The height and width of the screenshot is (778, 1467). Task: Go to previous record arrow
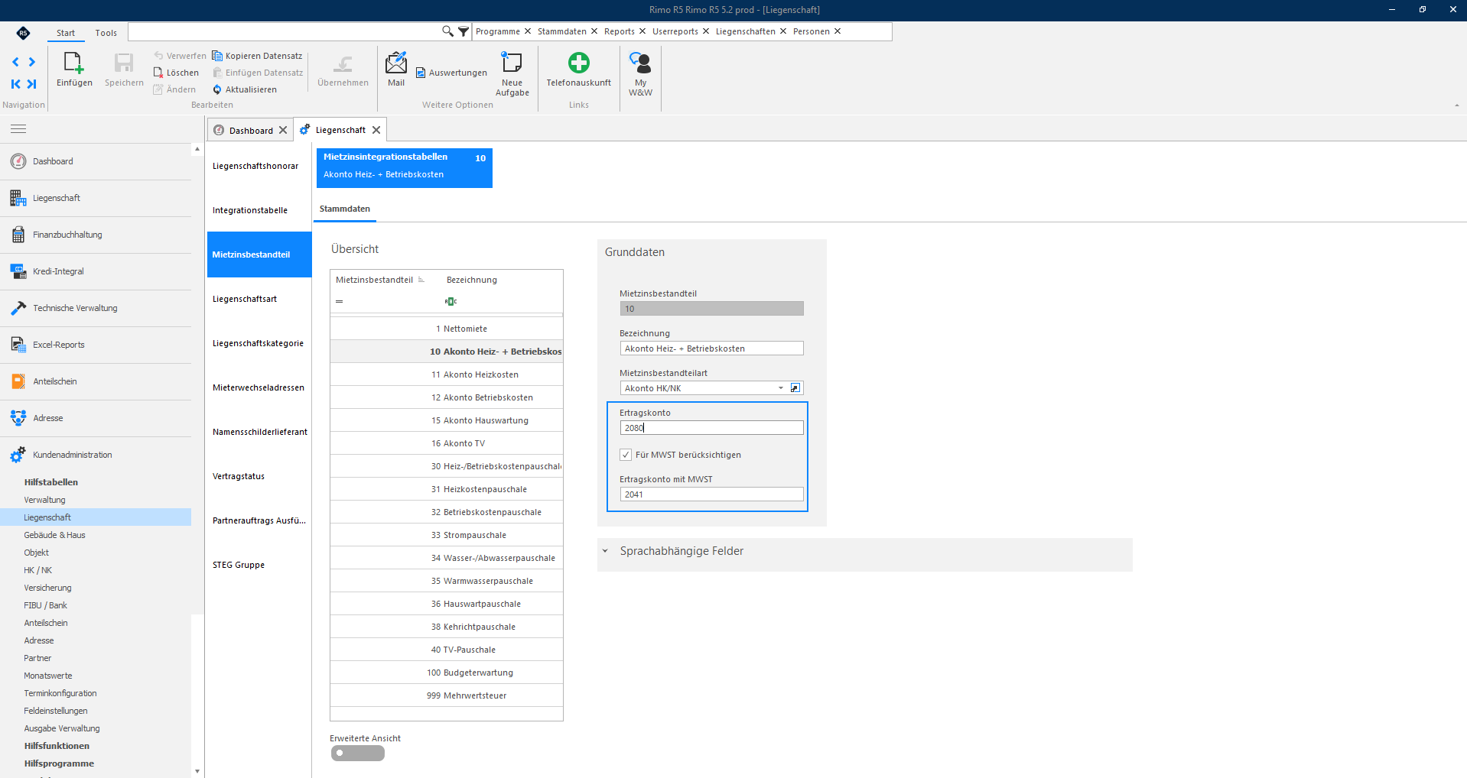coord(15,62)
